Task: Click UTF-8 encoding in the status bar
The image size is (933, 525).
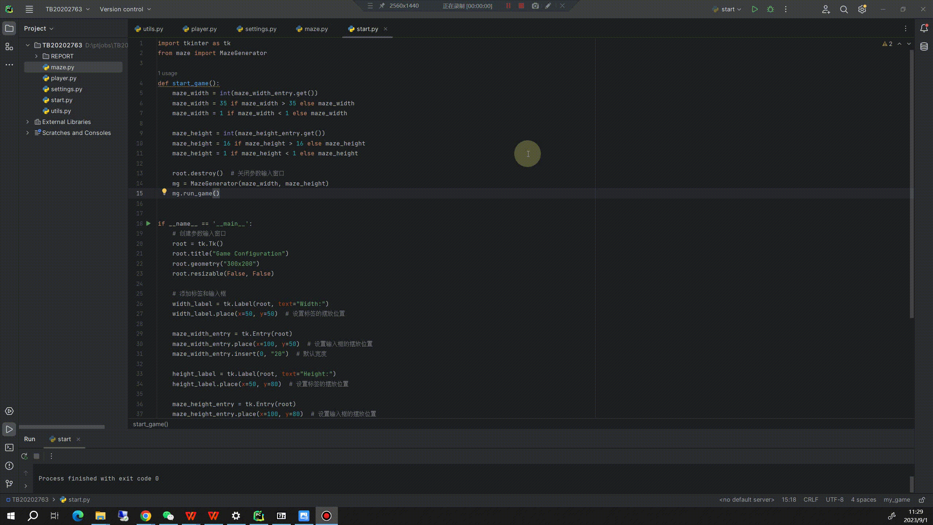Action: tap(835, 499)
